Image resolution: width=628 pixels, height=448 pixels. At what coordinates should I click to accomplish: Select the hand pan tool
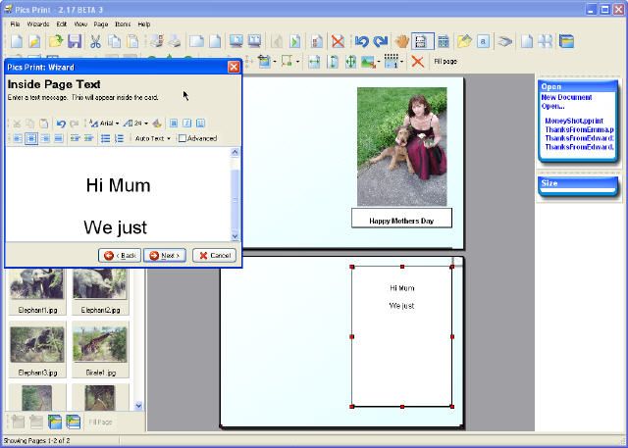(x=401, y=41)
